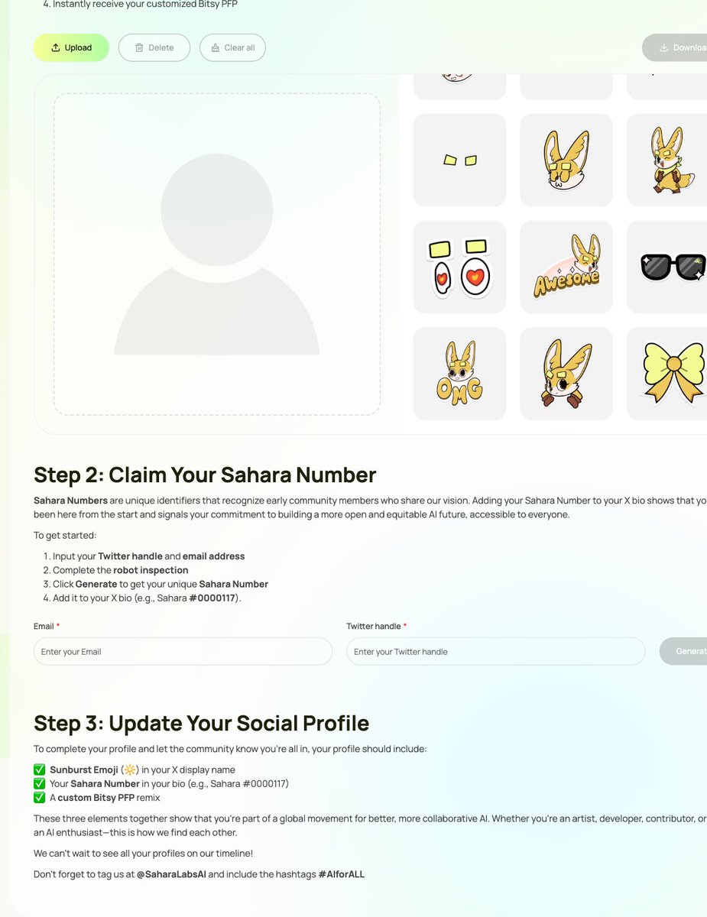Focus the Twitter handle input field
This screenshot has width=707, height=917.
click(x=495, y=652)
